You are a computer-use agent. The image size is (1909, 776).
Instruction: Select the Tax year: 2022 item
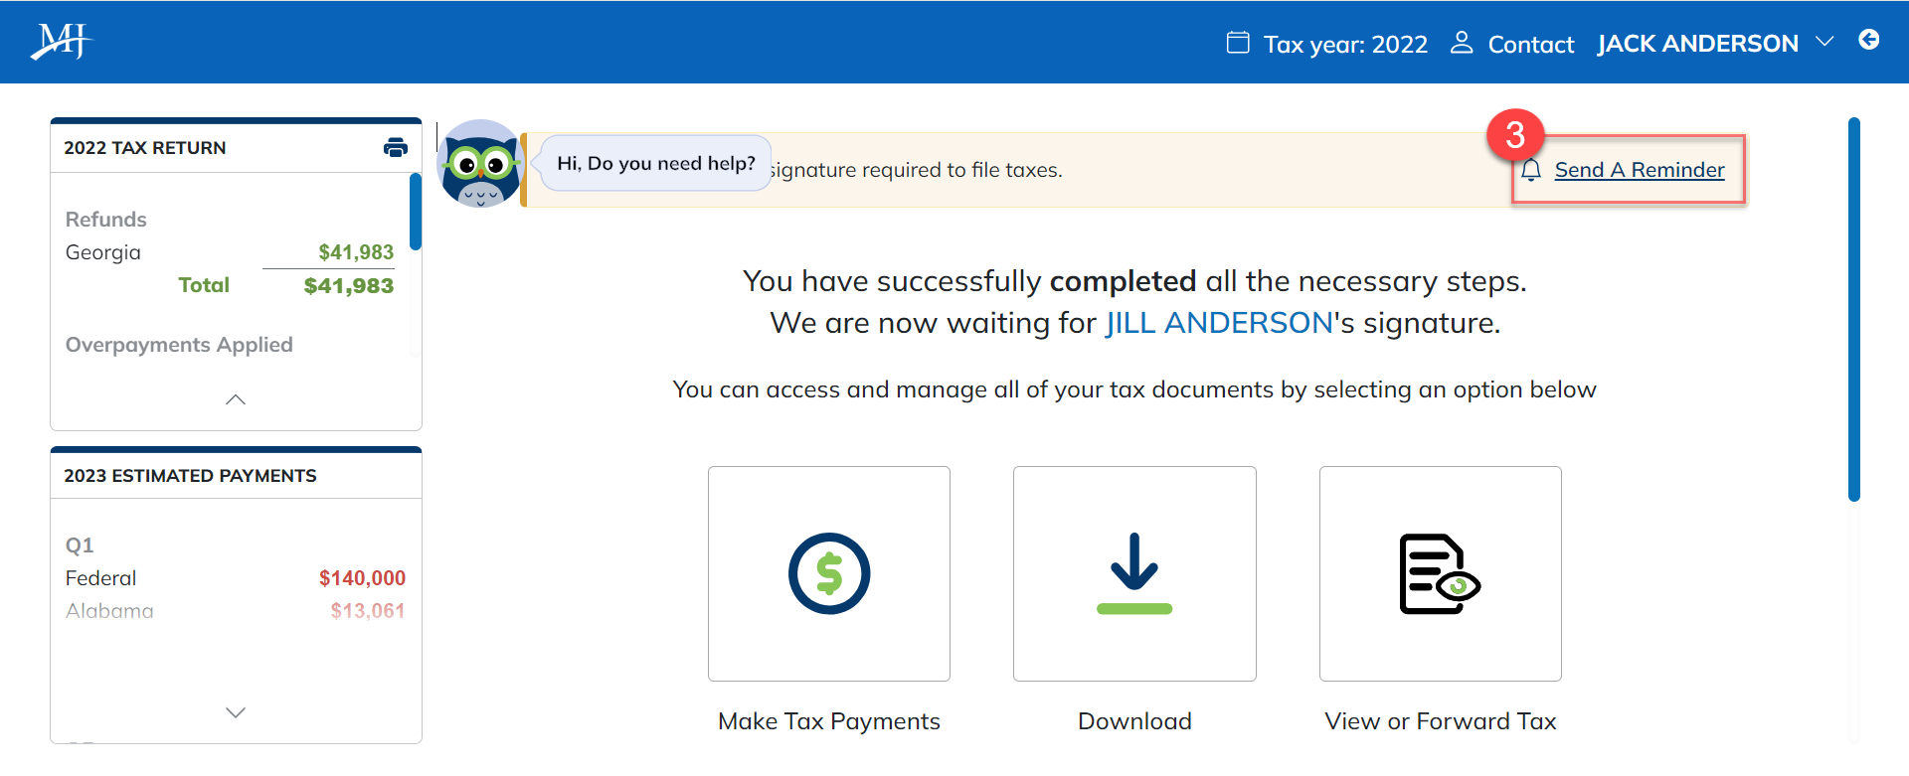(x=1344, y=45)
